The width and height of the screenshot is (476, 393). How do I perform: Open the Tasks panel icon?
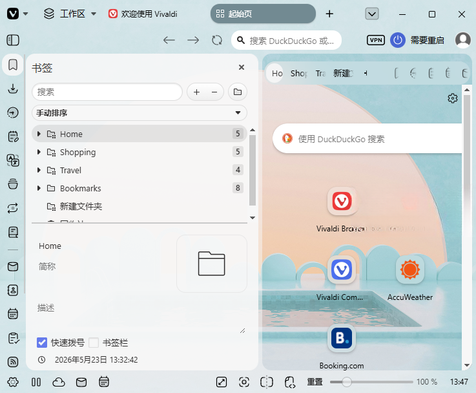tap(13, 337)
